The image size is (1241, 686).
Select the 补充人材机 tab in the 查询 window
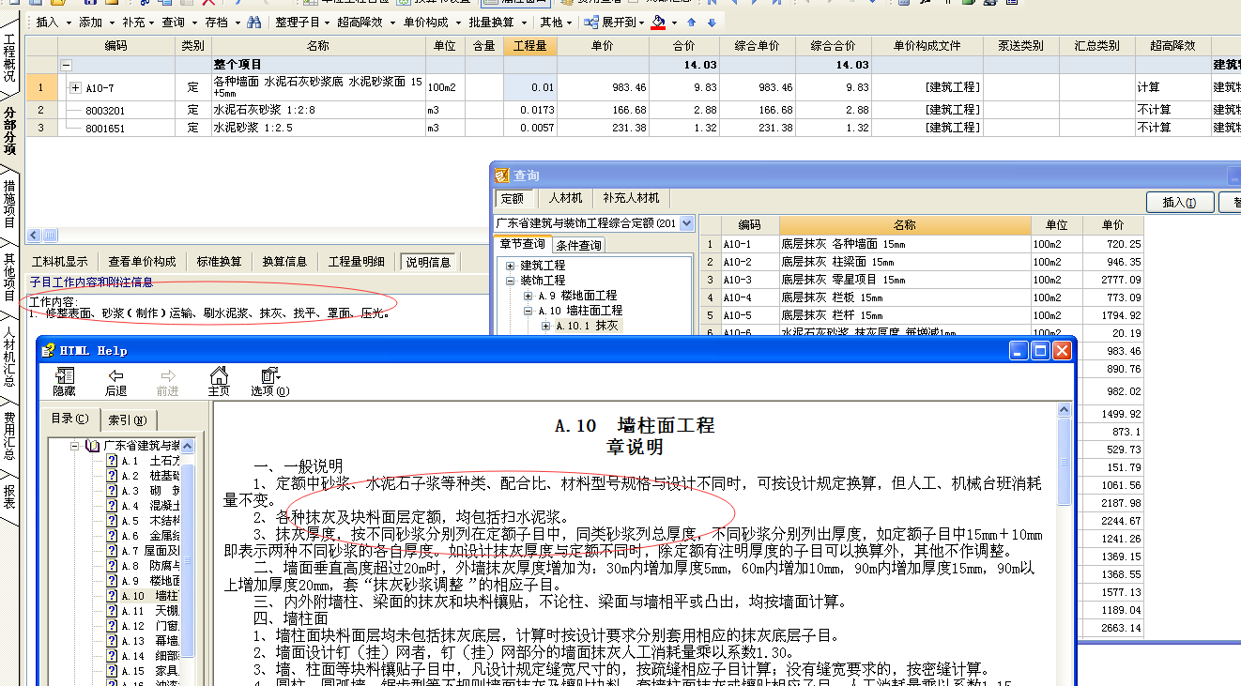click(x=632, y=199)
